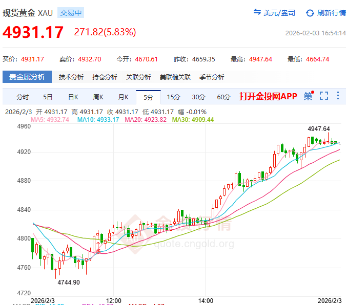The width and height of the screenshot is (347, 305).
Task: Select the 贵金属分析 tab
Action: pyautogui.click(x=27, y=77)
